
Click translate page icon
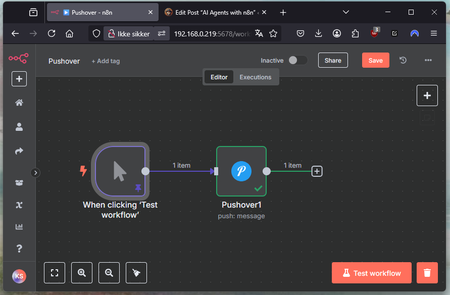coord(259,33)
